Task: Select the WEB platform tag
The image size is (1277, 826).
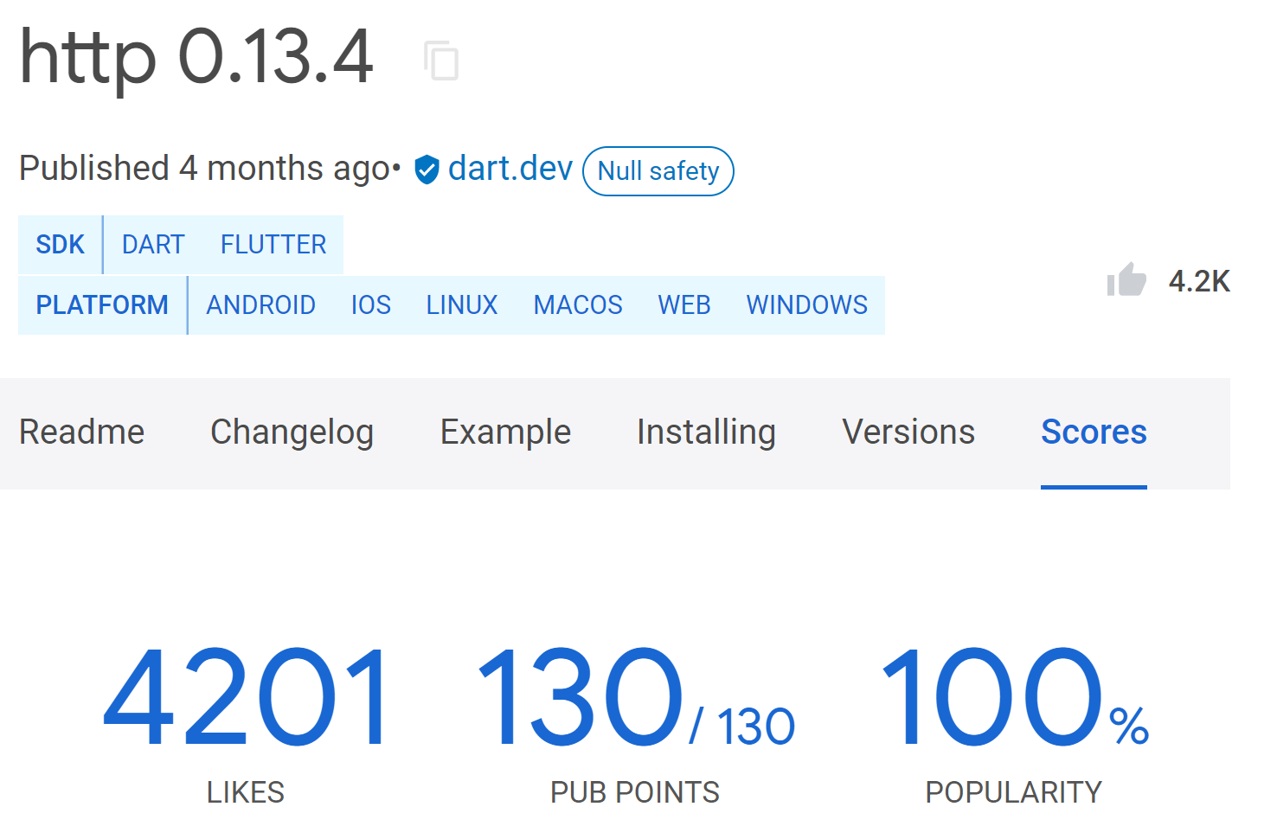Action: (x=684, y=305)
